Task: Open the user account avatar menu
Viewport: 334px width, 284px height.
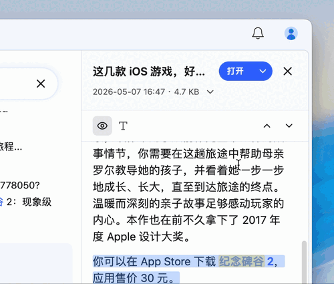Action: tap(291, 33)
